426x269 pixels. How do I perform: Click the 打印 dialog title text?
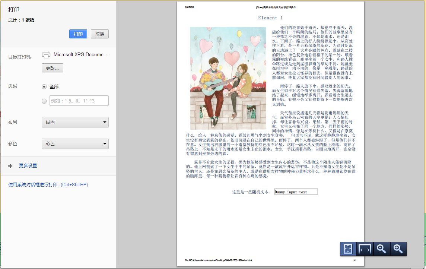(x=13, y=10)
